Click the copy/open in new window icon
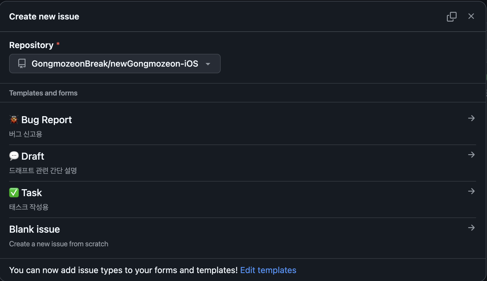This screenshot has height=281, width=487. point(451,16)
